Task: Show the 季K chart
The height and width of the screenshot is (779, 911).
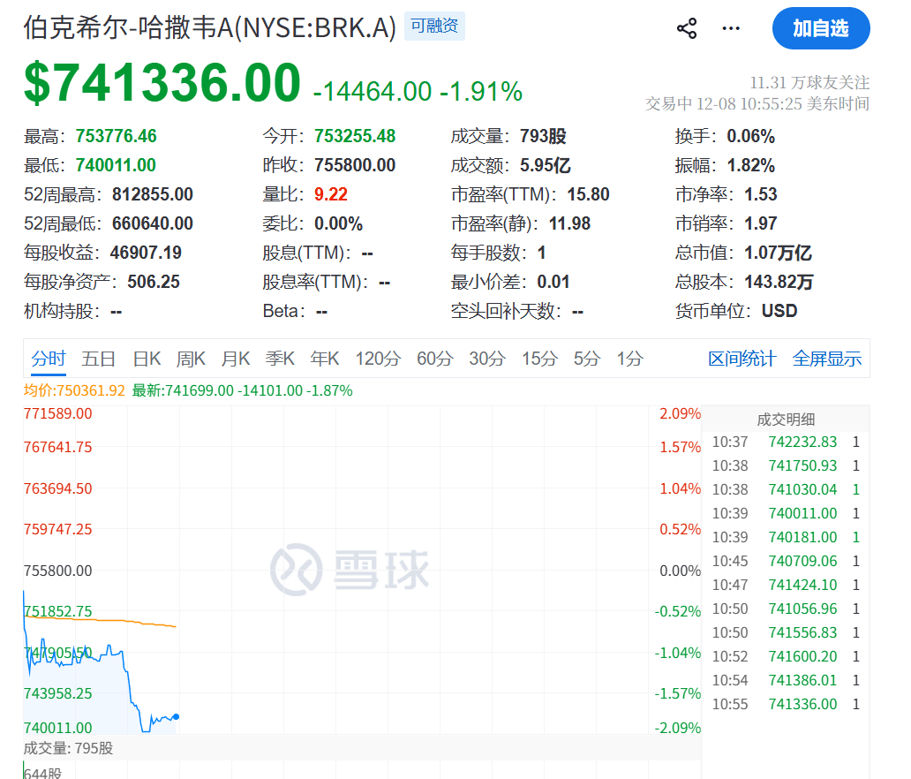Action: point(280,359)
